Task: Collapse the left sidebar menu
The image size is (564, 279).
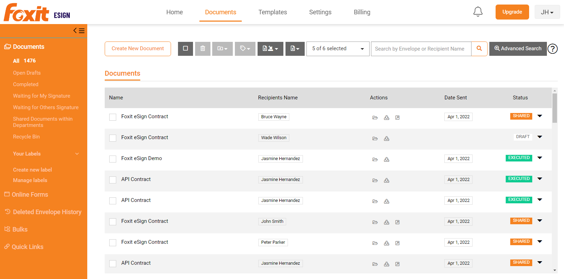Action: [79, 31]
